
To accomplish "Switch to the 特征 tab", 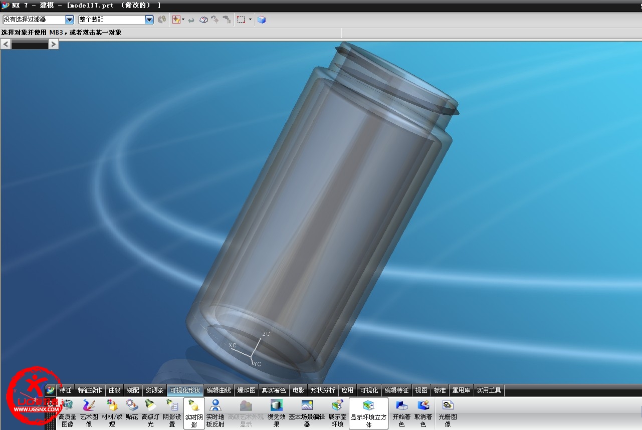I will [x=65, y=390].
